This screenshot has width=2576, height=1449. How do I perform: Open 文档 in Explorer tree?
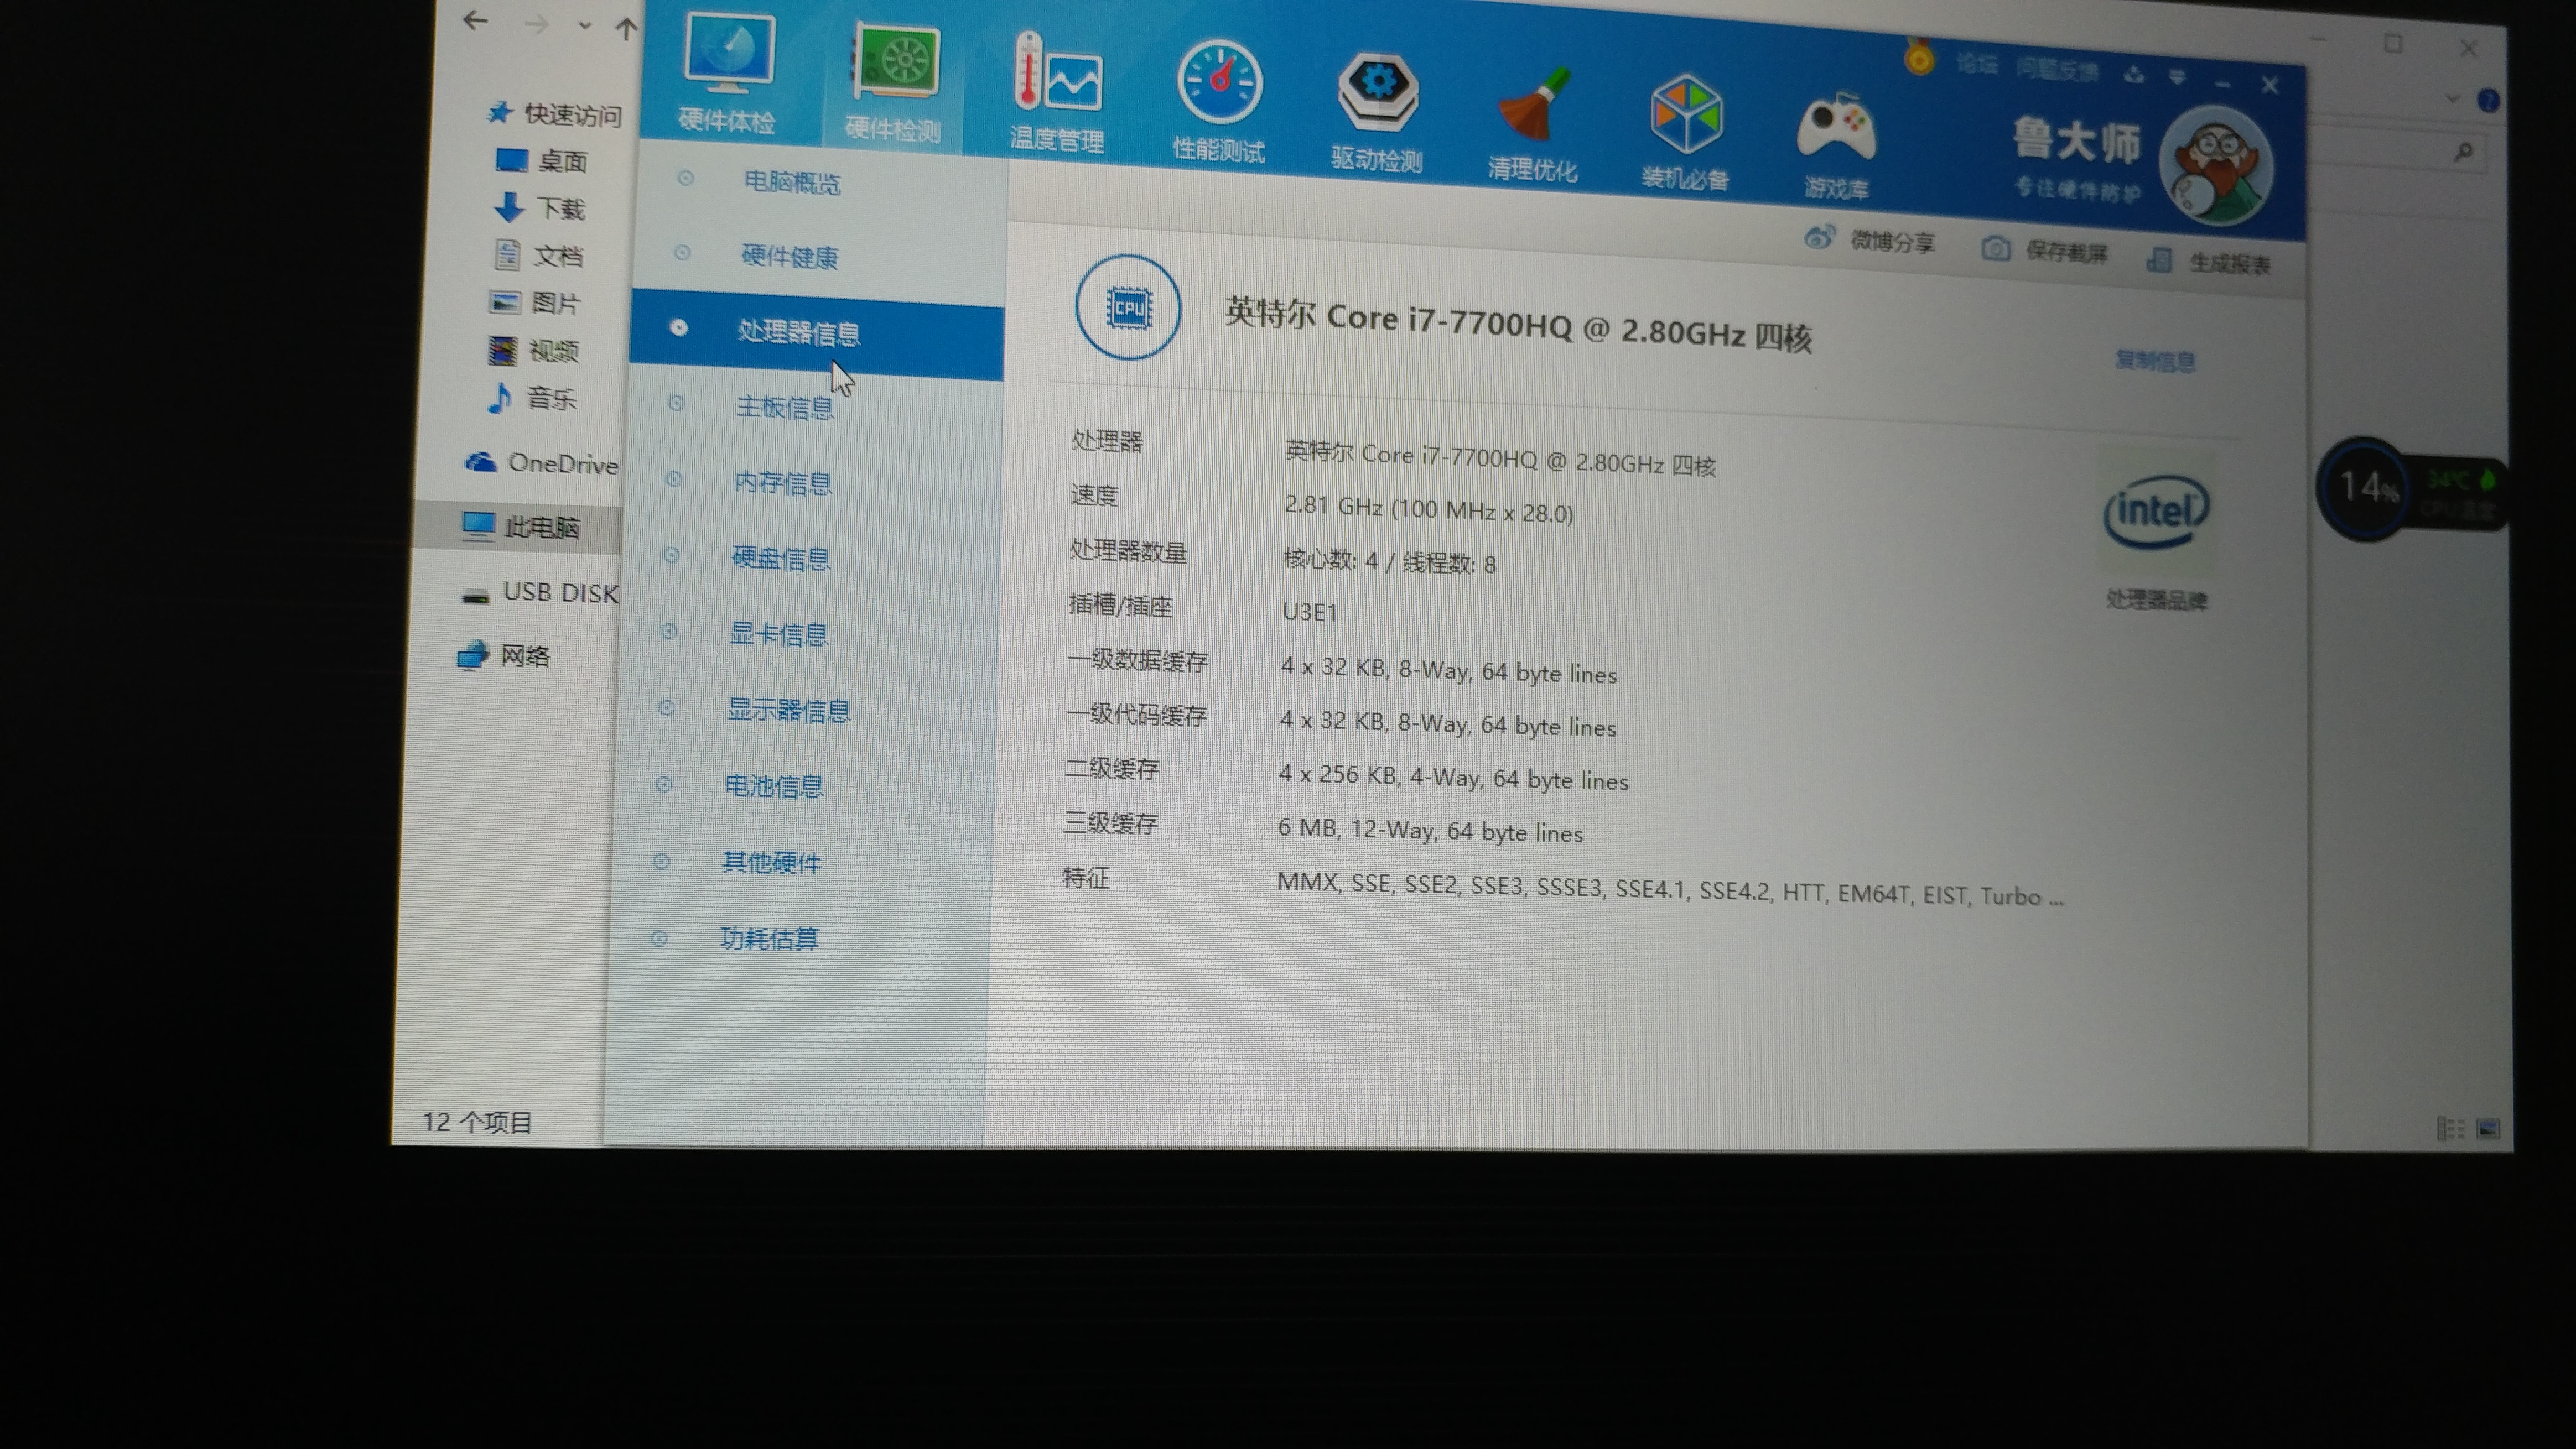(538, 256)
